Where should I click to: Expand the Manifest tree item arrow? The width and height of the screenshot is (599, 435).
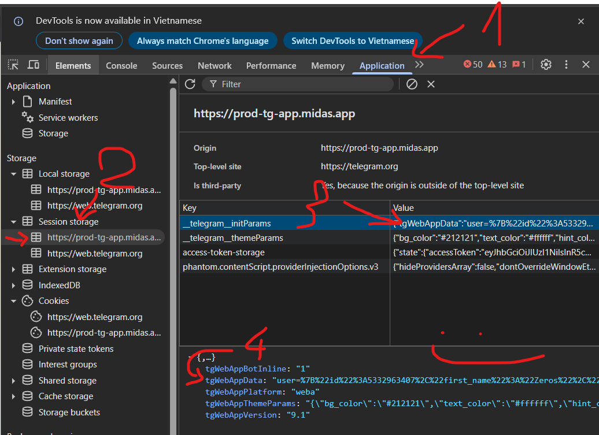click(x=13, y=102)
